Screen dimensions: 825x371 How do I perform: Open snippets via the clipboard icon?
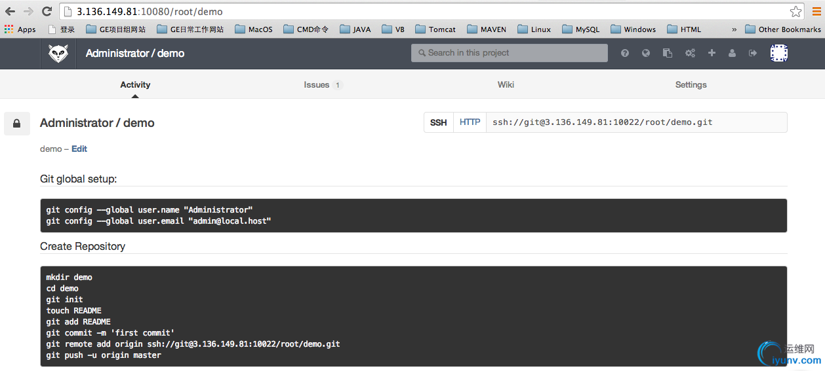pyautogui.click(x=668, y=53)
